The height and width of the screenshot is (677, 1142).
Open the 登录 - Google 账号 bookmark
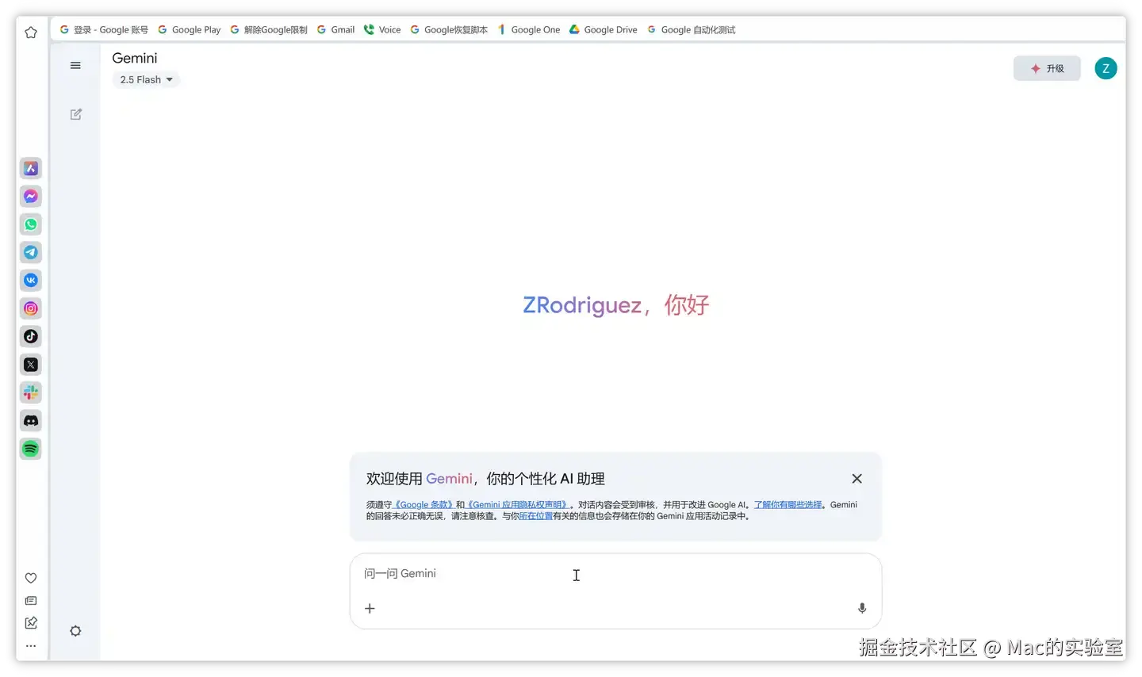pos(104,29)
